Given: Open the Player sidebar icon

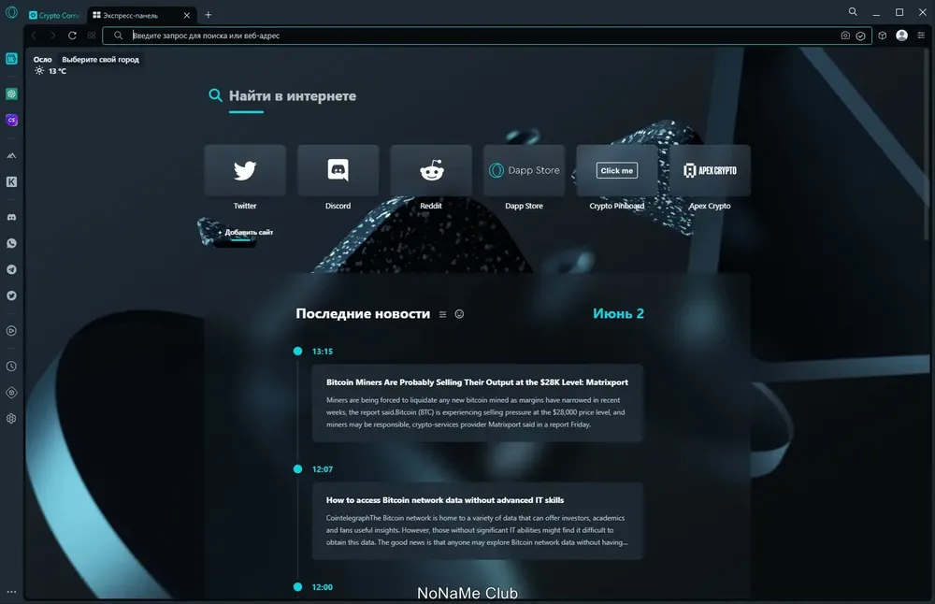Looking at the screenshot, I should 11,331.
